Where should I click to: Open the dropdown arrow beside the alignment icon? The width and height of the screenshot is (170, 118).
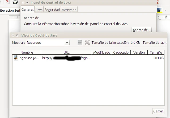click(165, 10)
